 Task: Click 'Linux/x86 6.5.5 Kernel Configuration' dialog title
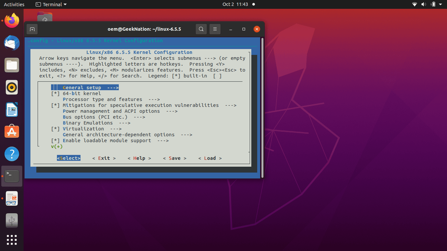click(139, 52)
